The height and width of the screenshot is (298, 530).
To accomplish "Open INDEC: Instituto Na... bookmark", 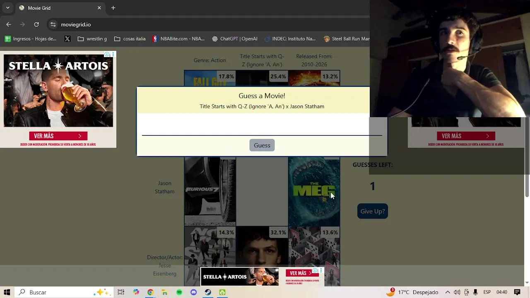I will tap(289, 39).
